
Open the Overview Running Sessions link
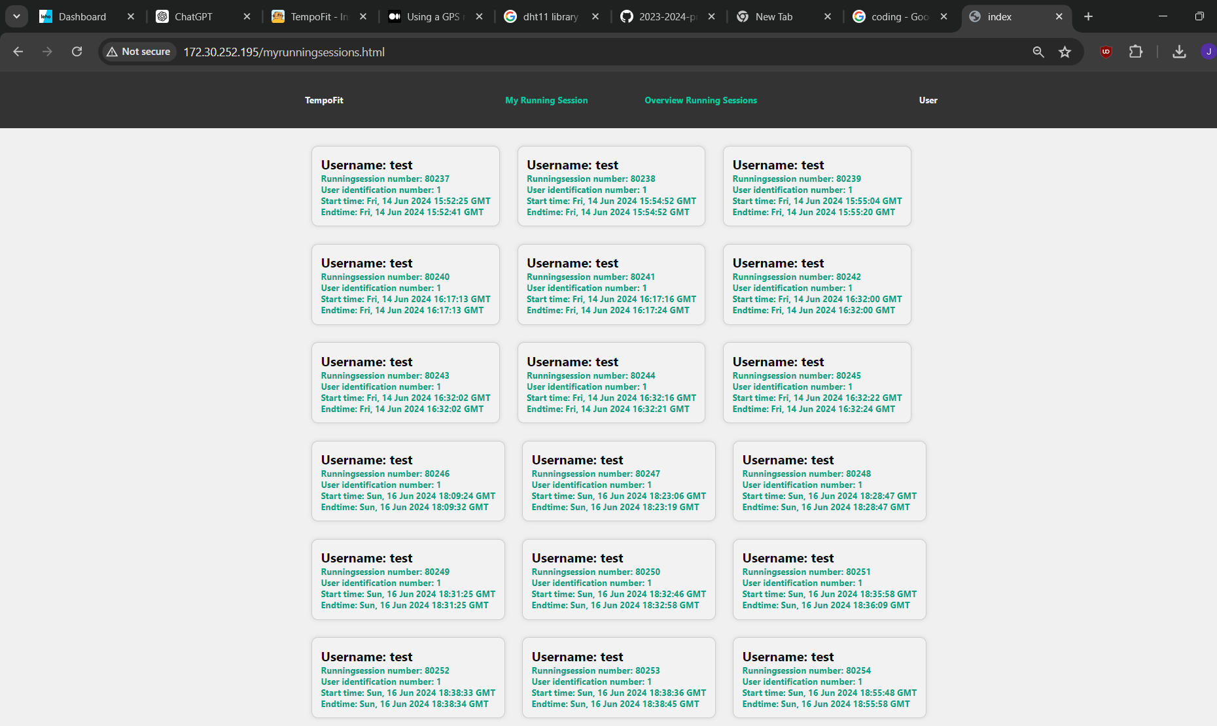[x=701, y=100]
